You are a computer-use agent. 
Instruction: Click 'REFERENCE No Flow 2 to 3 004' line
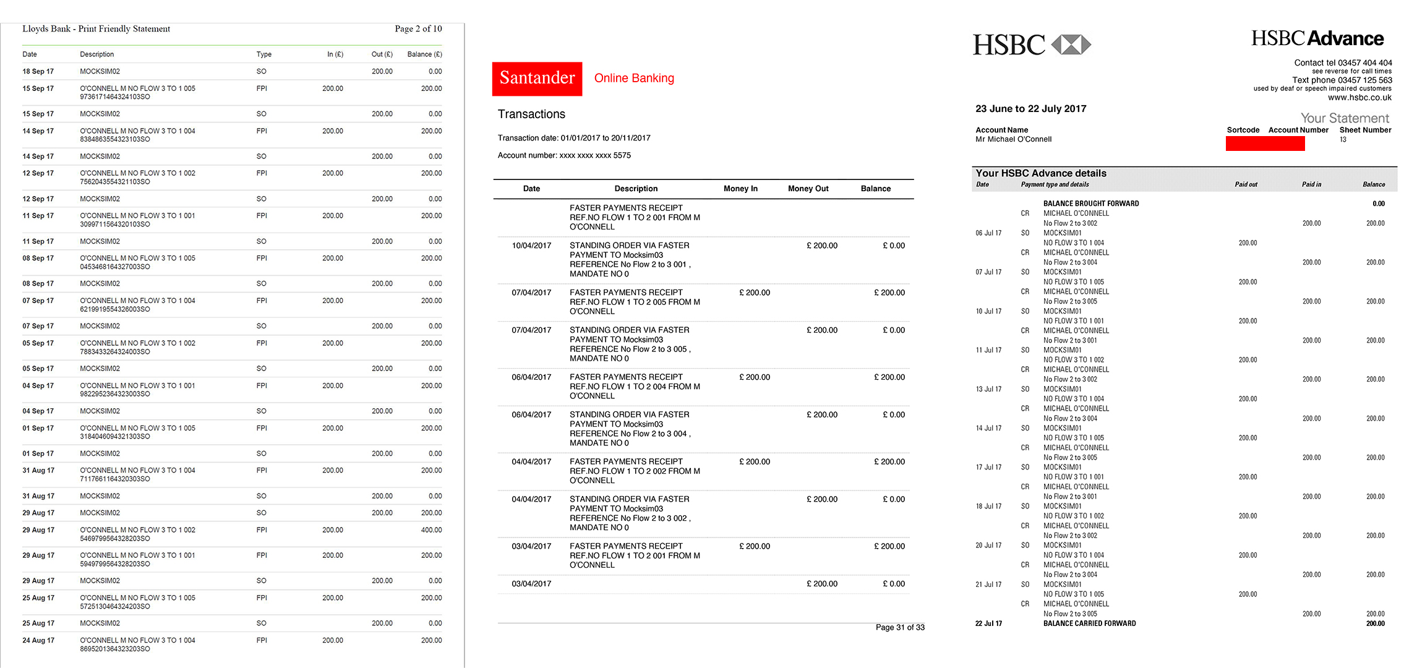coord(630,434)
